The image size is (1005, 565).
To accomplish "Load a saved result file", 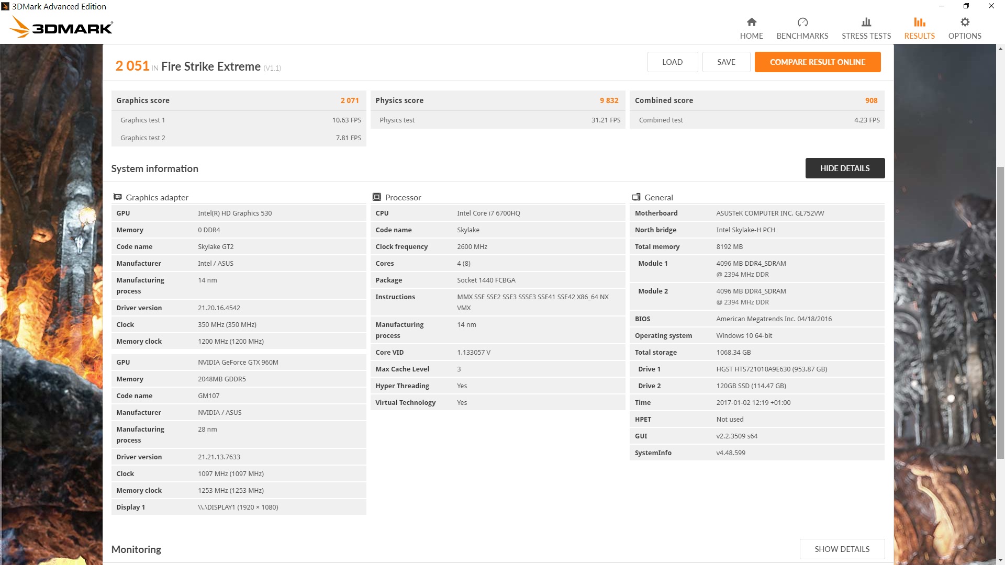I will [x=672, y=62].
